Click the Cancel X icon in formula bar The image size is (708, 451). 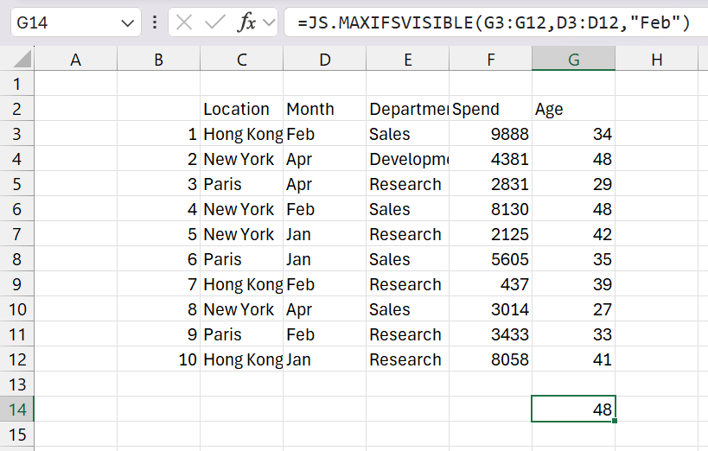[x=184, y=22]
